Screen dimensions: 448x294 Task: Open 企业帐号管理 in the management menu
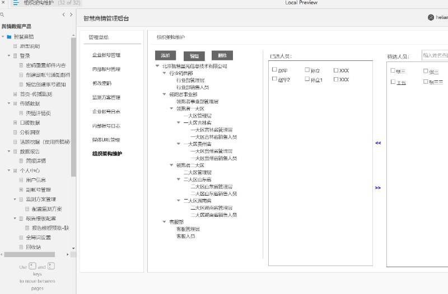[x=106, y=55]
